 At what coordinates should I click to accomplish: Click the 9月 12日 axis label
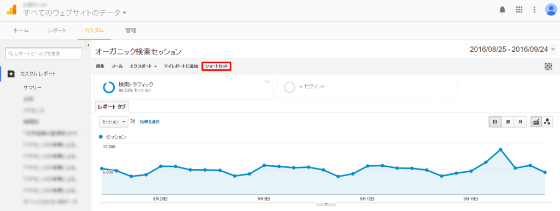[x=367, y=198]
